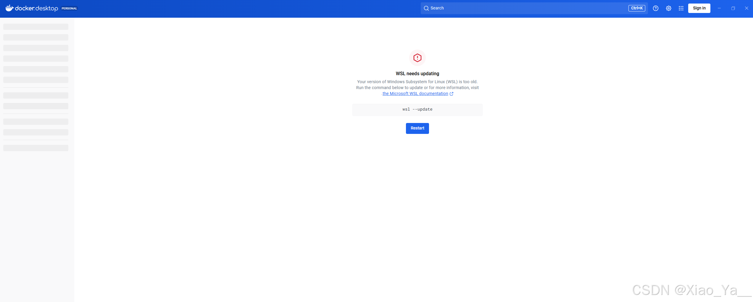Click the blue Restart button
This screenshot has width=753, height=302.
417,128
